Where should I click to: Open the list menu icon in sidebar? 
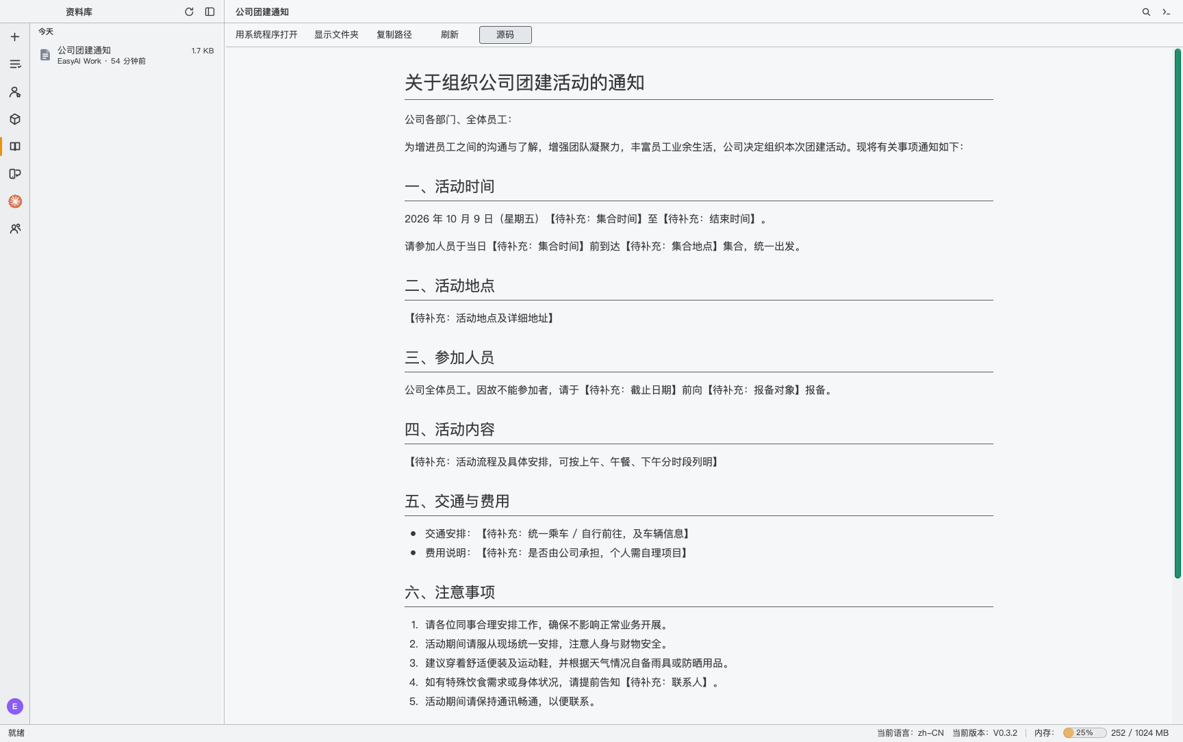[15, 64]
